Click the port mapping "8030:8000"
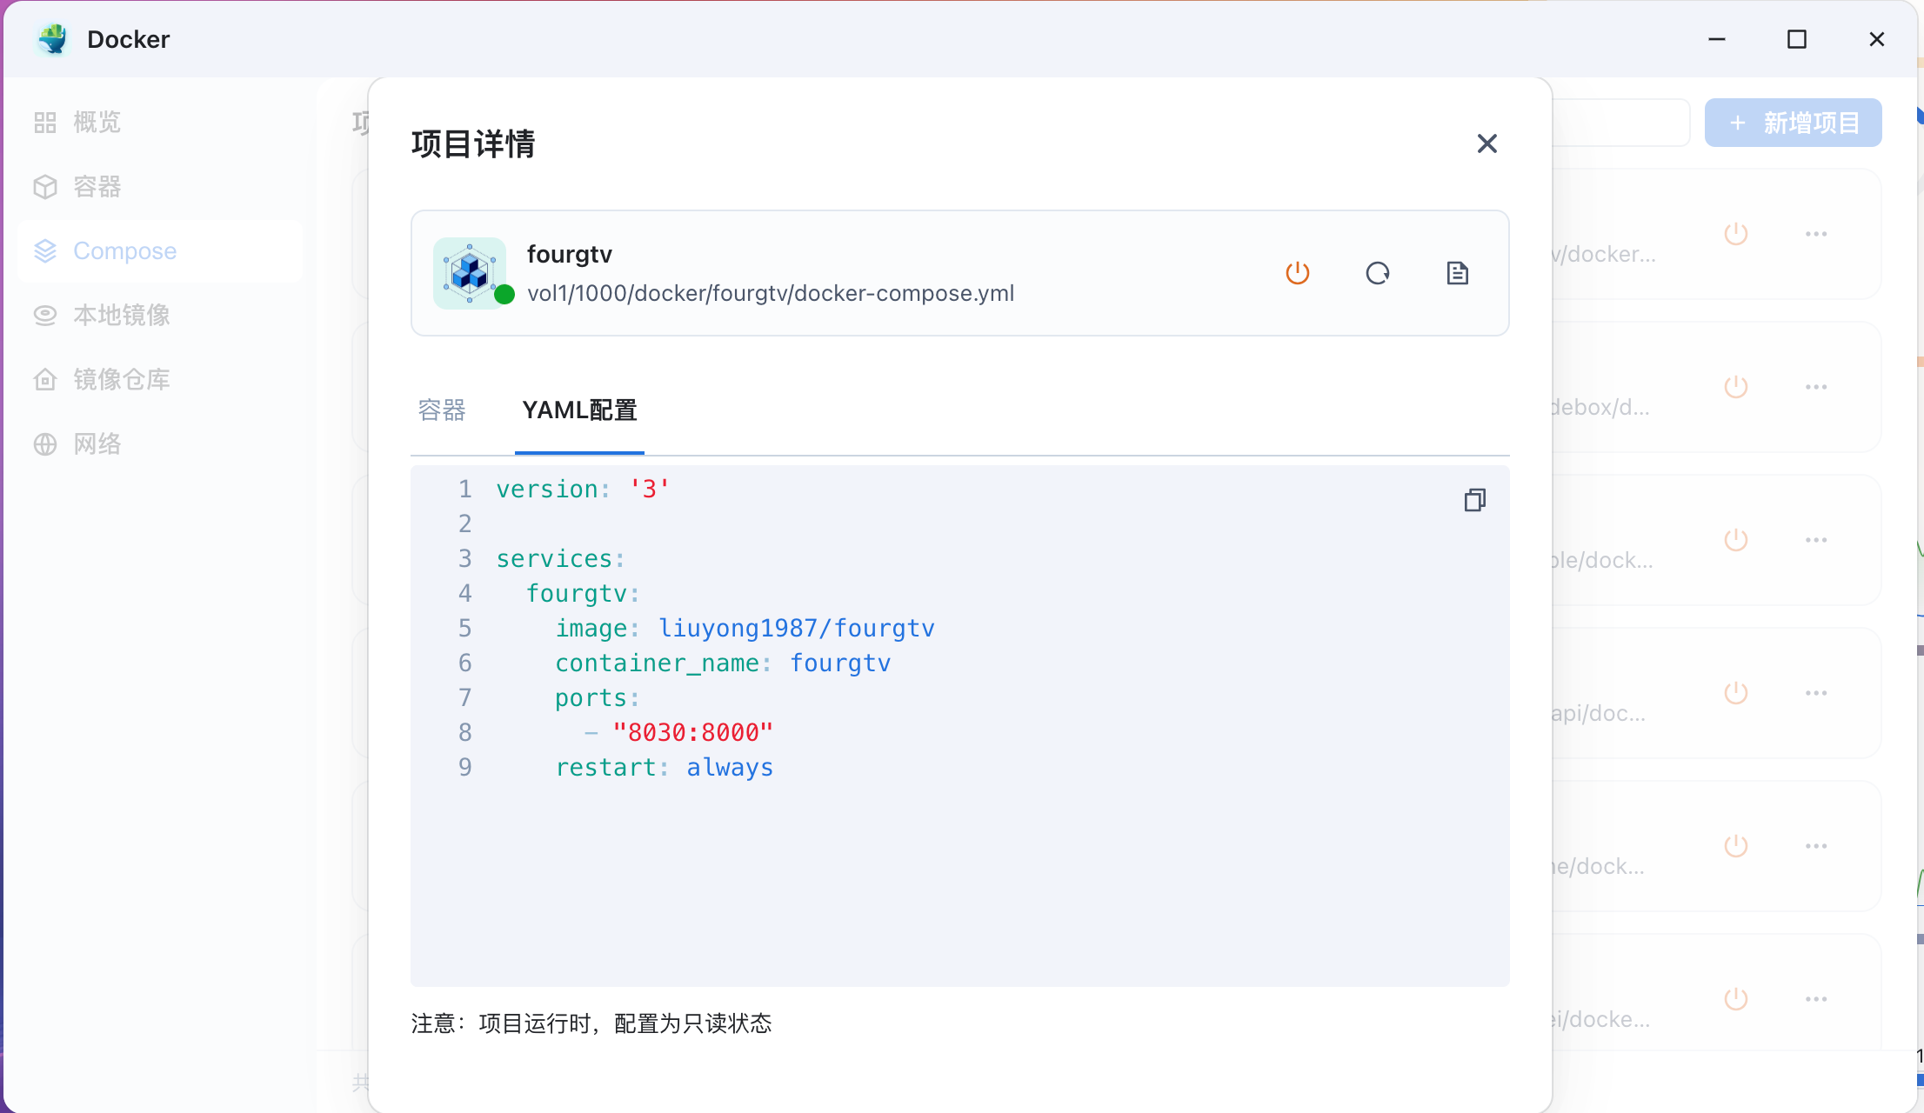The height and width of the screenshot is (1113, 1924). click(692, 732)
